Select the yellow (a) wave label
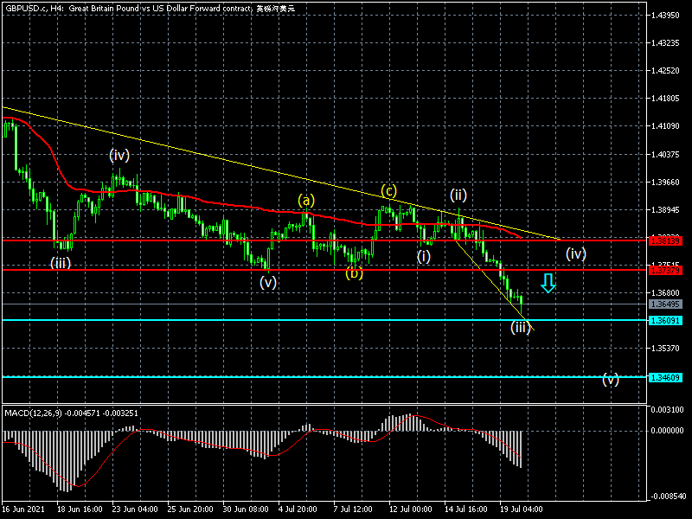 [306, 201]
